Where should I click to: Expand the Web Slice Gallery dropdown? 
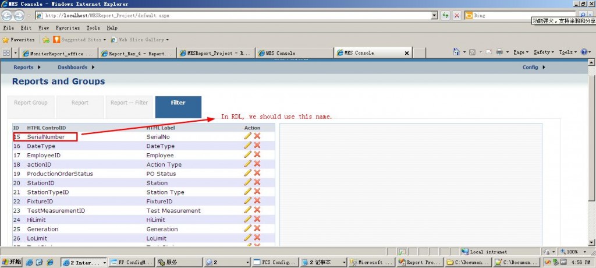167,40
